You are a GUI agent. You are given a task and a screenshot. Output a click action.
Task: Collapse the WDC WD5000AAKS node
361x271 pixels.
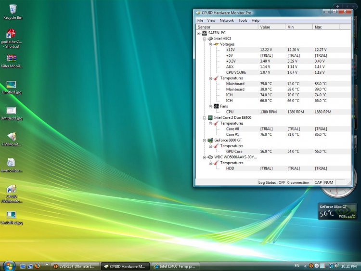coord(205,157)
